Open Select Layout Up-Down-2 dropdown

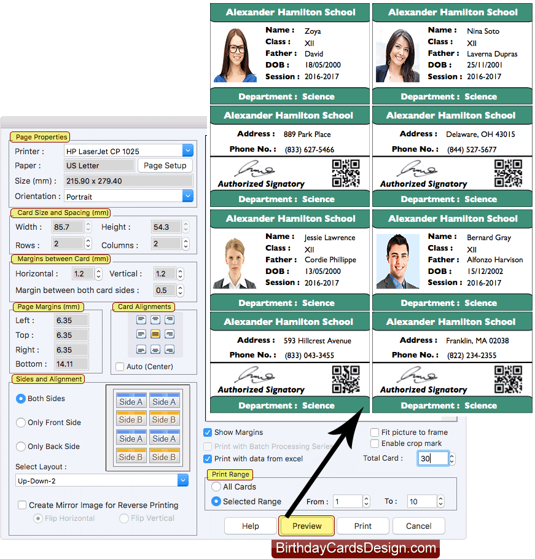tap(183, 480)
